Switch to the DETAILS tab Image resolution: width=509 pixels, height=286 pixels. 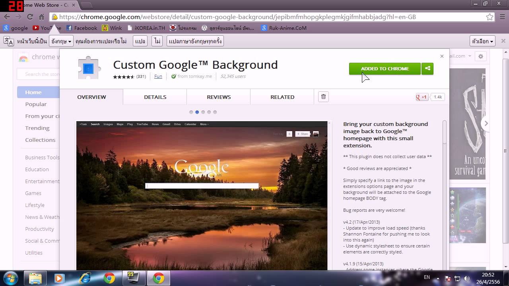[155, 97]
